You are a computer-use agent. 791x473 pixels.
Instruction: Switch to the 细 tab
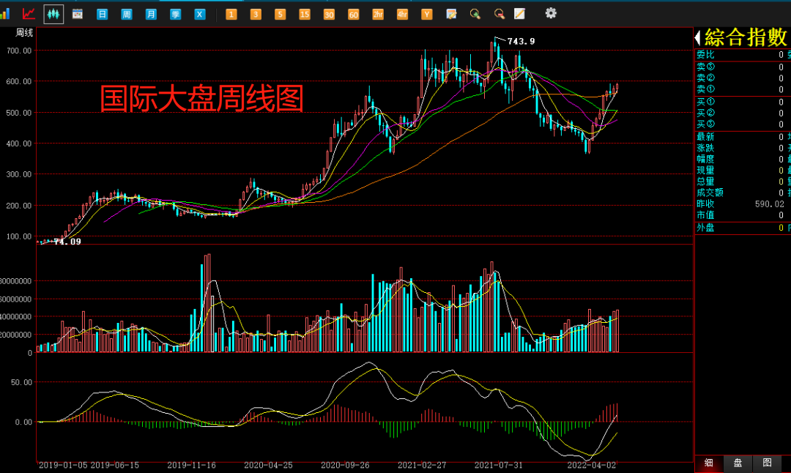(x=709, y=463)
